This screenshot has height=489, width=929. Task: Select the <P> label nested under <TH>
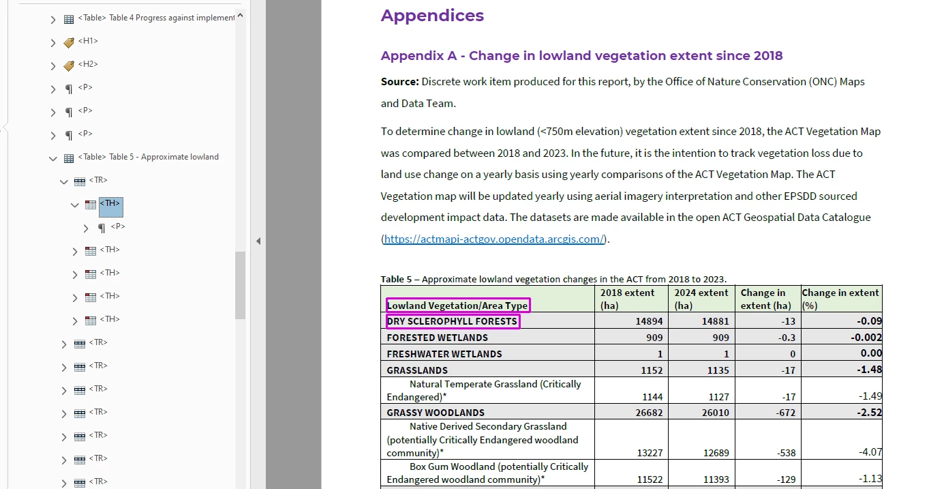tap(118, 226)
